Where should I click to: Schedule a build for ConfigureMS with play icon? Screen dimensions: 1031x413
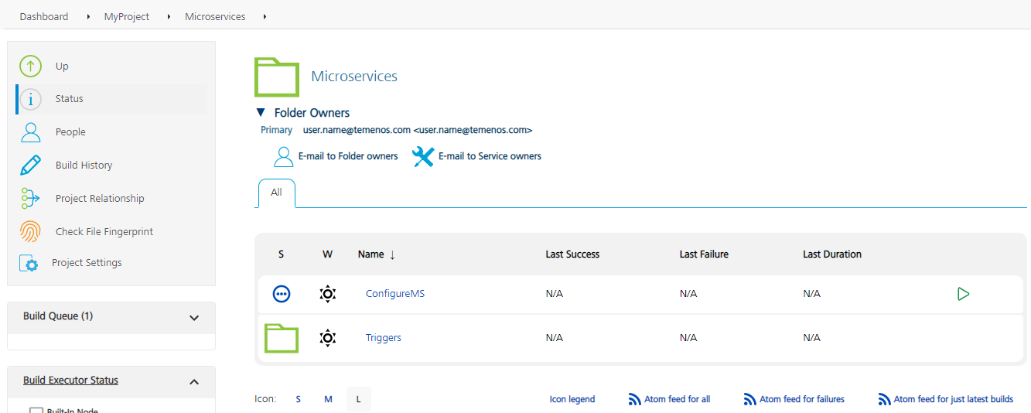(963, 294)
